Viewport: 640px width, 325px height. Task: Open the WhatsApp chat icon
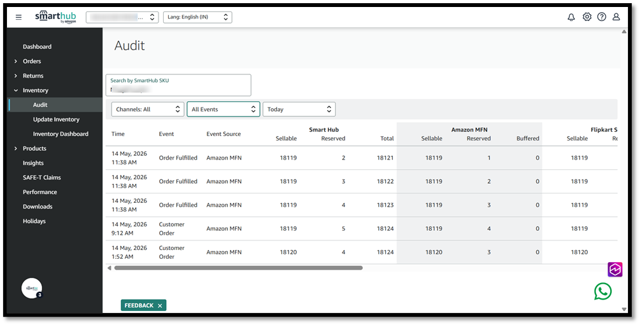pos(603,291)
